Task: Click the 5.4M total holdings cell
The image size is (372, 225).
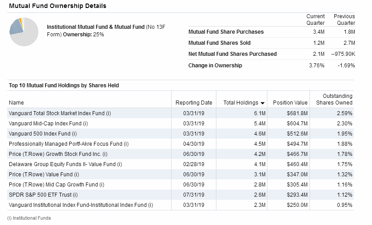Action: point(260,124)
